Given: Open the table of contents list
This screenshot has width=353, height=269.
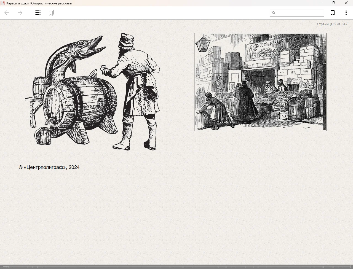Looking at the screenshot, I should click(38, 13).
